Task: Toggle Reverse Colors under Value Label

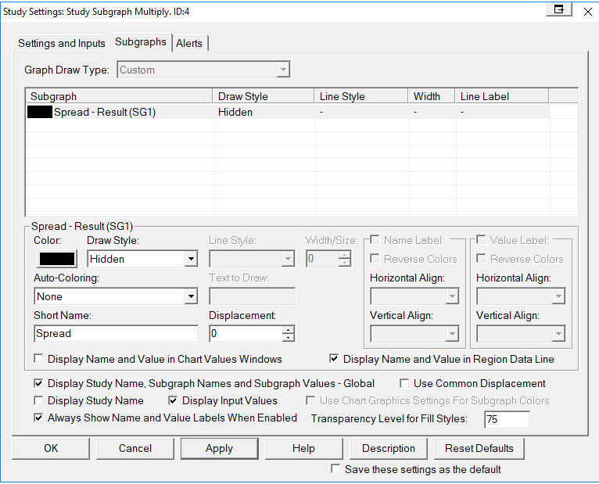Action: (481, 259)
